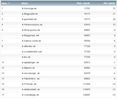Select the rank value 120697 in workablogic row

[x=86, y=95]
